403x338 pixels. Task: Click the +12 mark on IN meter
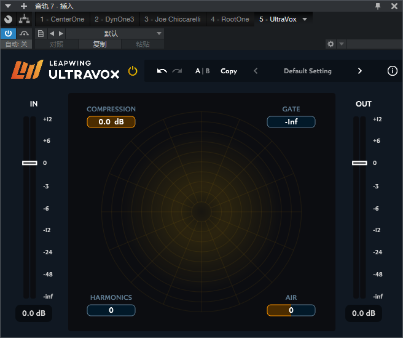point(47,119)
